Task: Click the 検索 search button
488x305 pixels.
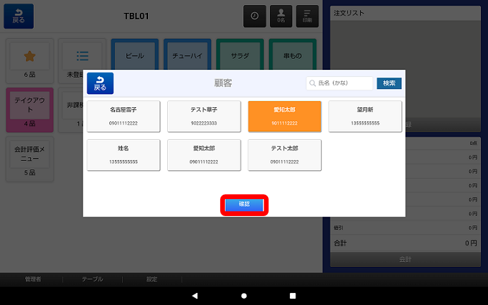Action: [x=389, y=83]
